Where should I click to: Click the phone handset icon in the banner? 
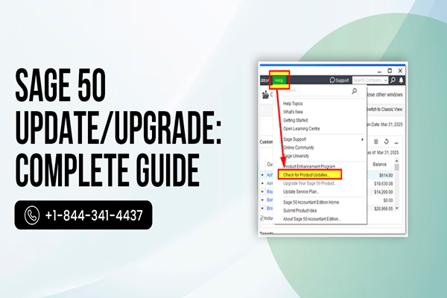pos(32,215)
